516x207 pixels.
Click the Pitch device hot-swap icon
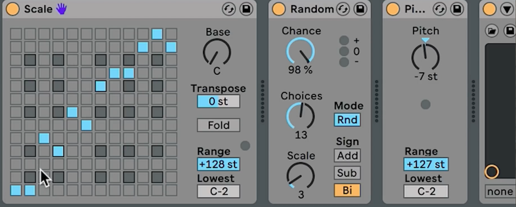[439, 9]
